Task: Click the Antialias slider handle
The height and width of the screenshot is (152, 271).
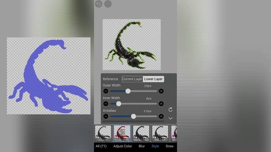Action: (133, 117)
